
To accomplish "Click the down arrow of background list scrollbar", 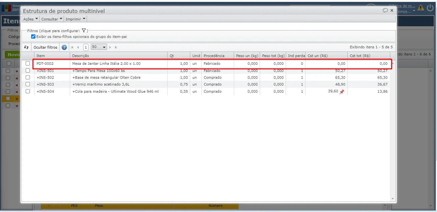I will (431, 206).
